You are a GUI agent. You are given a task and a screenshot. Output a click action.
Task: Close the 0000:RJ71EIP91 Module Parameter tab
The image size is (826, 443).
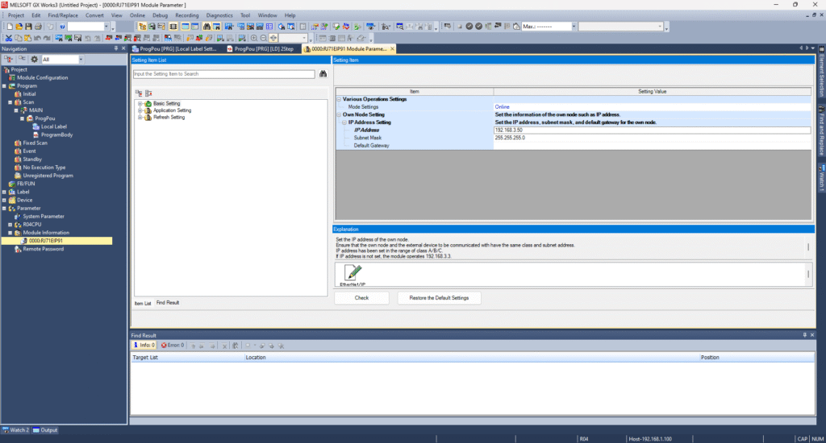click(393, 49)
